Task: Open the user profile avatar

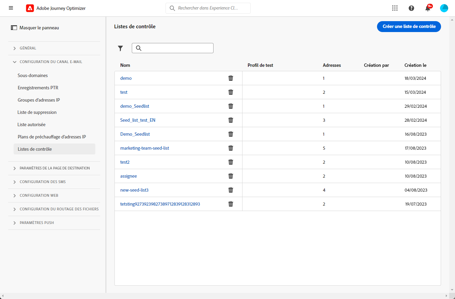Action: point(444,8)
